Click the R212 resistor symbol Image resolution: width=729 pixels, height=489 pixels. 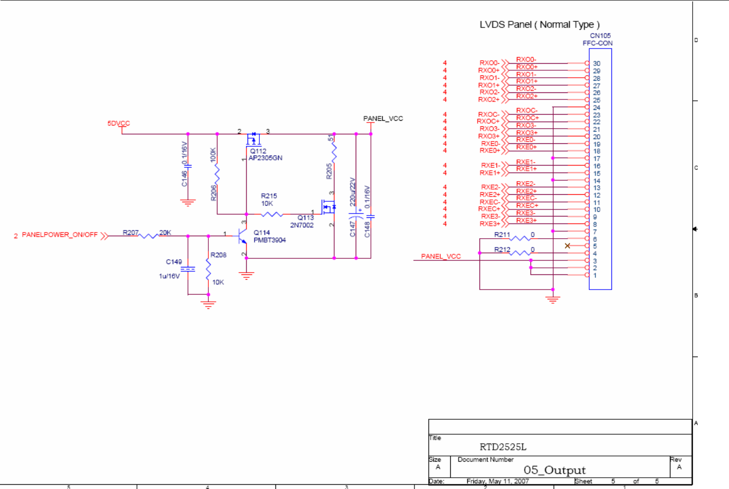coord(521,253)
